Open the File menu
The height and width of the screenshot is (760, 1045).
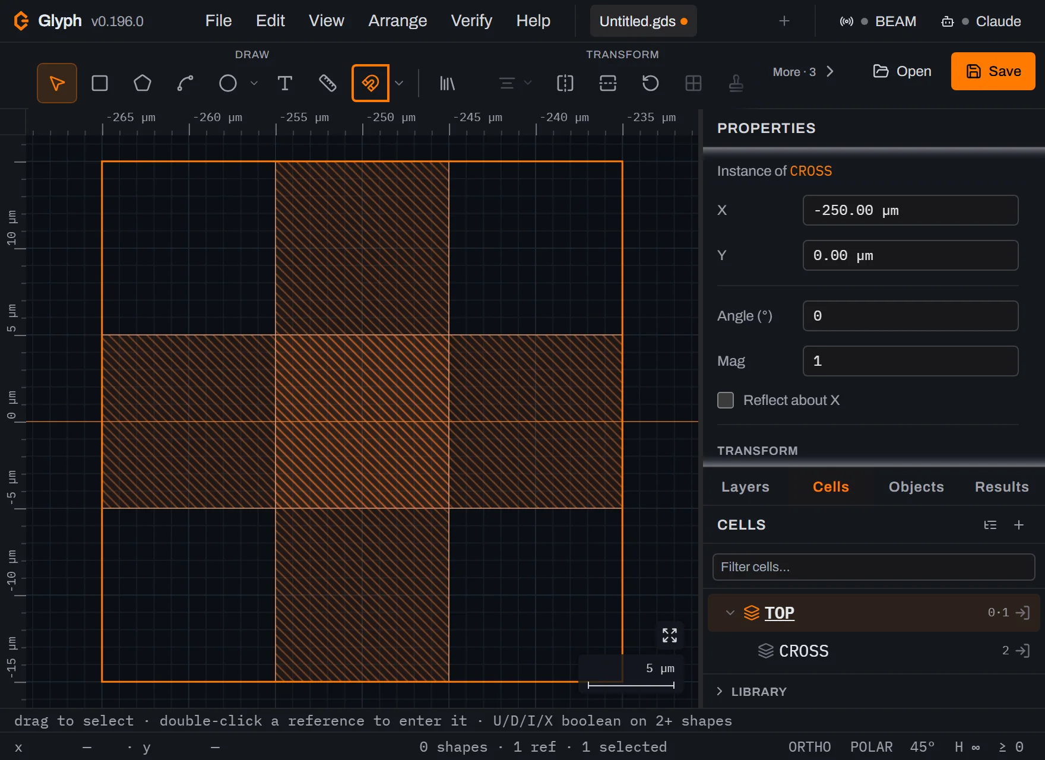click(x=218, y=21)
